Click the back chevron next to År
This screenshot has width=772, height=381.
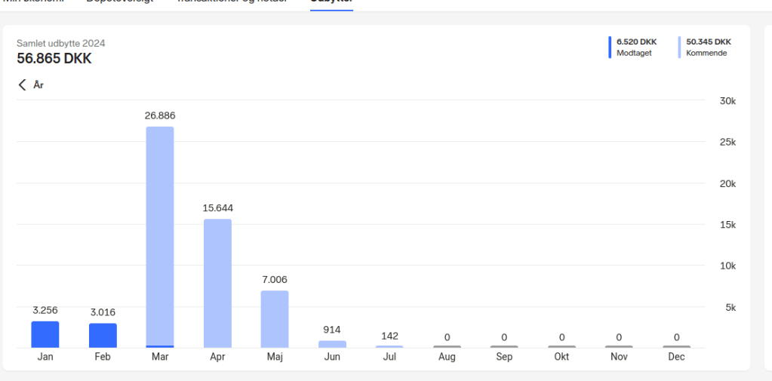pyautogui.click(x=23, y=85)
